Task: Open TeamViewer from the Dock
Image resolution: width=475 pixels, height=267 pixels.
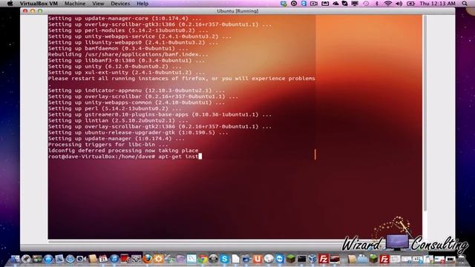Action: [280, 258]
